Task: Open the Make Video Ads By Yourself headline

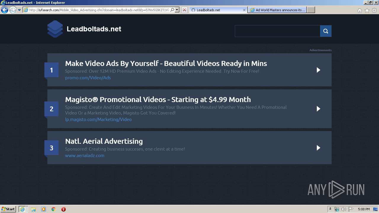Action: [166, 63]
